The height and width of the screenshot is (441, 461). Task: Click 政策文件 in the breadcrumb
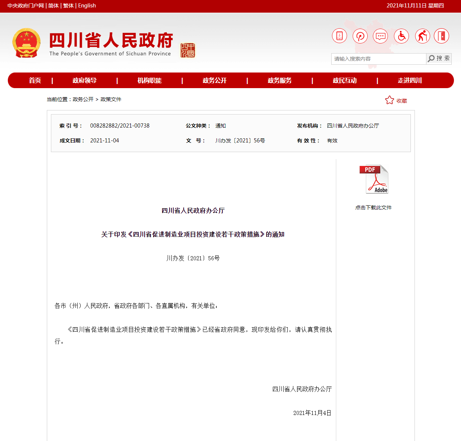(x=111, y=99)
